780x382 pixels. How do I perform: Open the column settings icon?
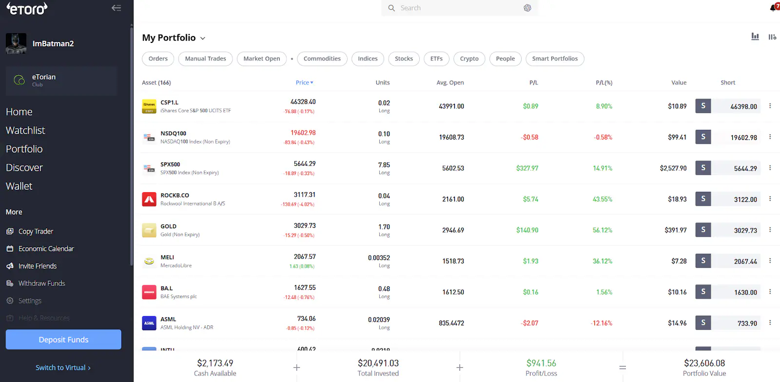click(x=772, y=37)
